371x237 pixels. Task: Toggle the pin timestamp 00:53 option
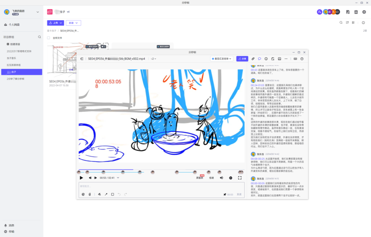tap(228, 194)
